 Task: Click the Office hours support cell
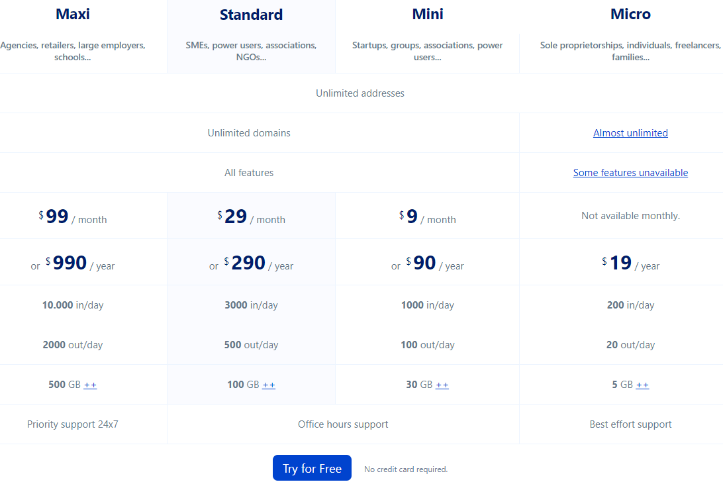343,424
